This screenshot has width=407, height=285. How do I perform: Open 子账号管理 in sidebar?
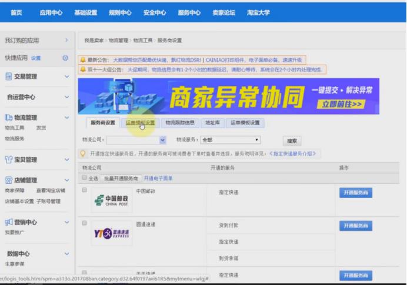pyautogui.click(x=48, y=201)
